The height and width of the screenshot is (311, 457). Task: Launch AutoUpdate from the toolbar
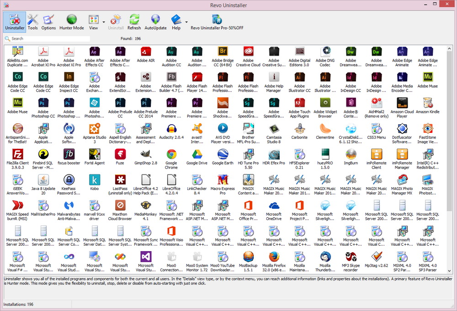click(156, 22)
